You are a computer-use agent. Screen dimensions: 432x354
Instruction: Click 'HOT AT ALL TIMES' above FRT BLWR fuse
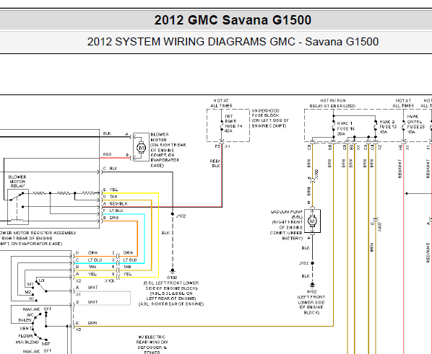(221, 103)
